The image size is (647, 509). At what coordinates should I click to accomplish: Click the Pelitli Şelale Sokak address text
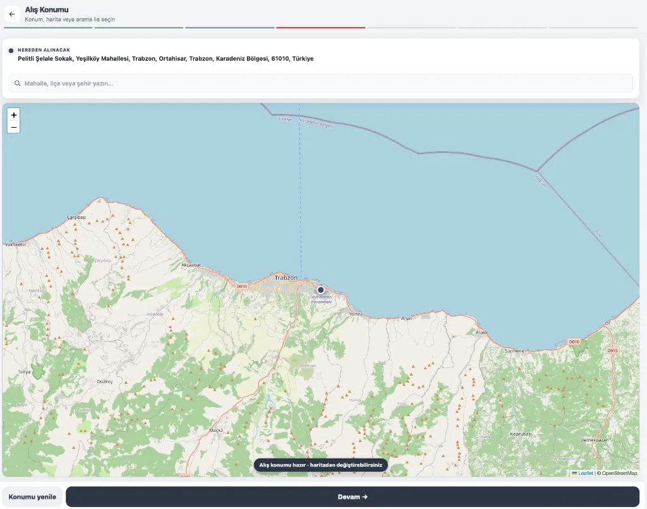click(166, 59)
